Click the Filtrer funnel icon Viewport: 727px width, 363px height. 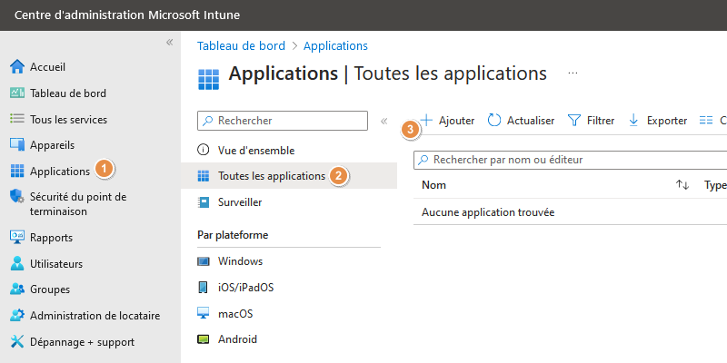point(574,121)
